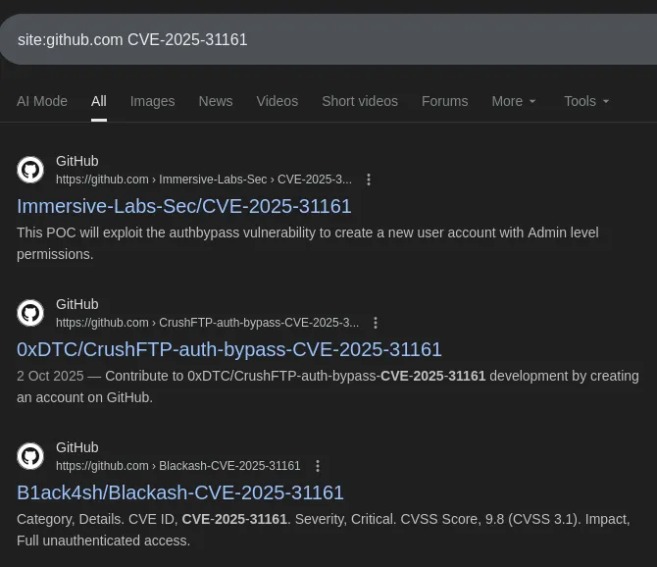
Task: Open three-dot menu for Blackash result
Action: pos(317,466)
